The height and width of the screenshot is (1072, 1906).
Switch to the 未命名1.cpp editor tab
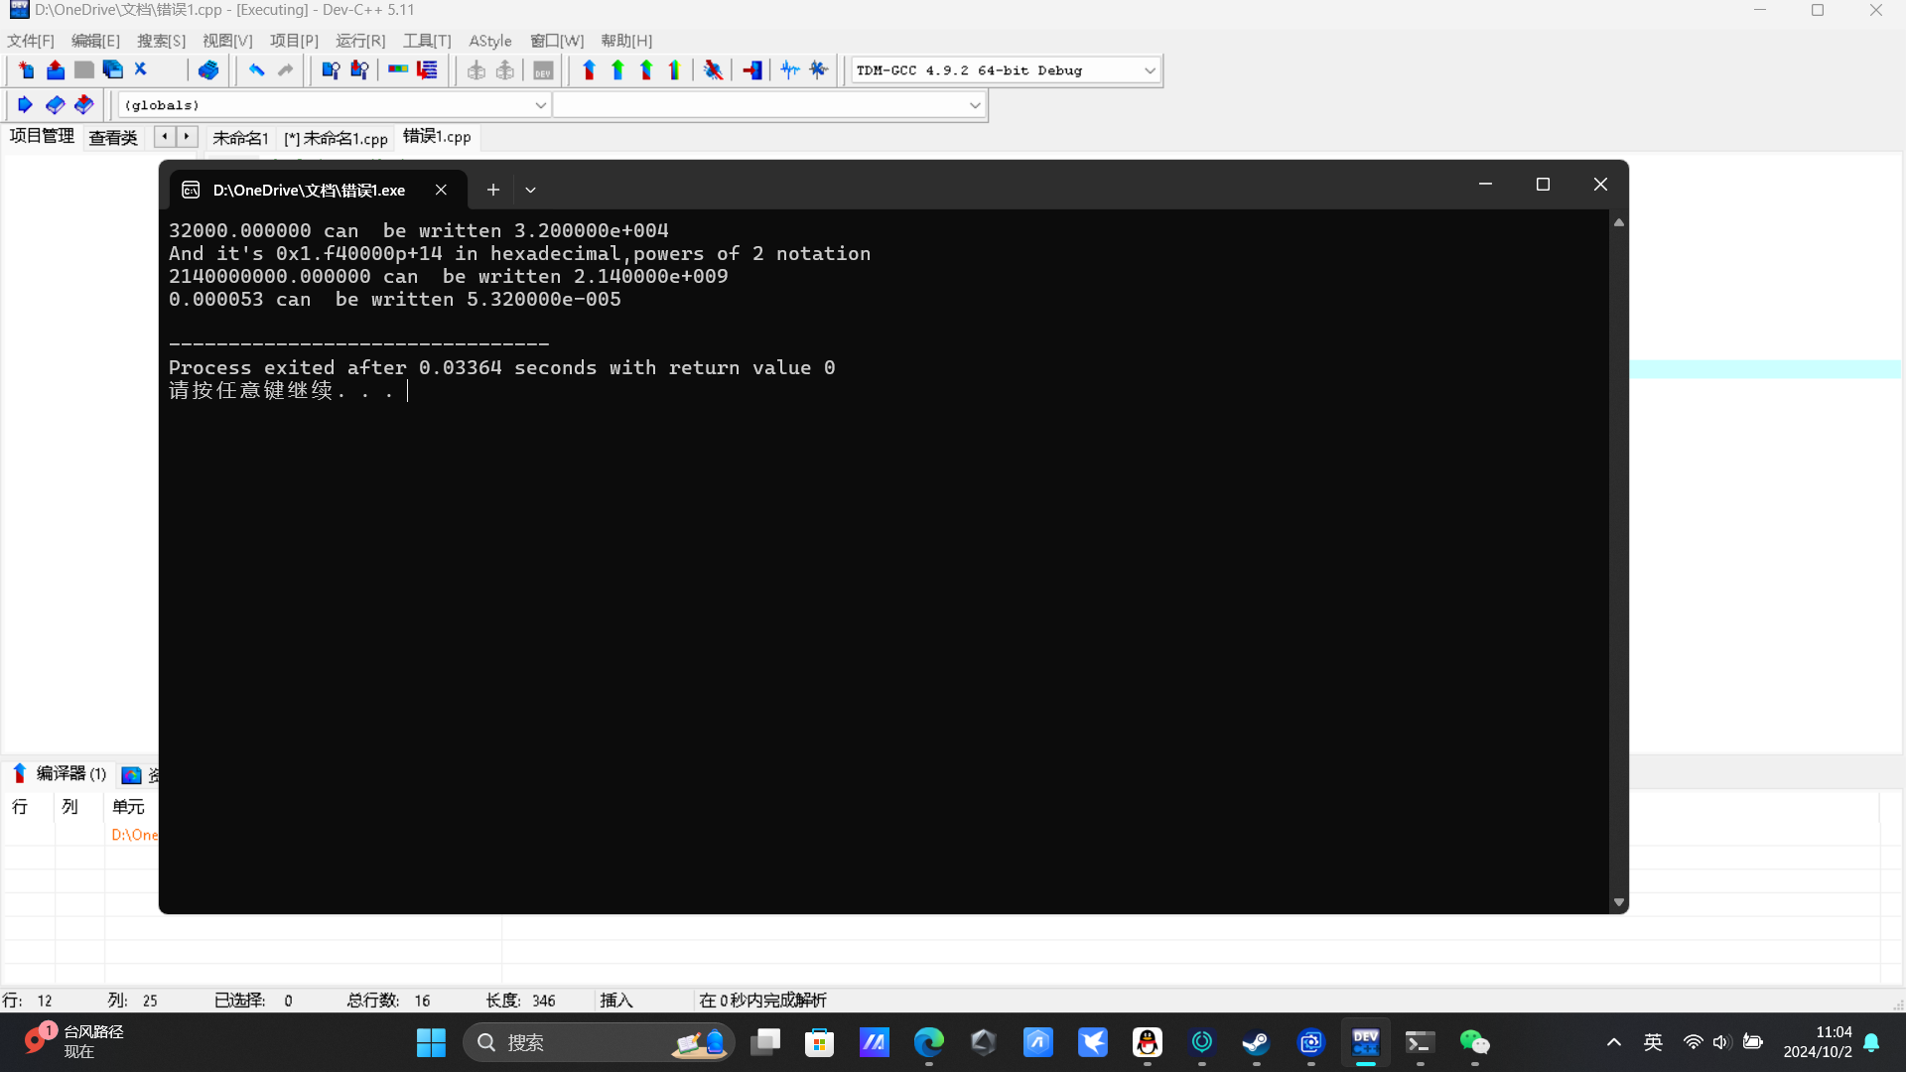click(x=336, y=138)
